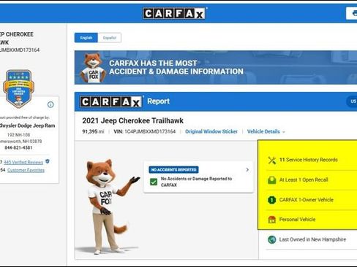The width and height of the screenshot is (357, 267).
Task: Click the CARFAX Report logo
Action: pyautogui.click(x=111, y=101)
